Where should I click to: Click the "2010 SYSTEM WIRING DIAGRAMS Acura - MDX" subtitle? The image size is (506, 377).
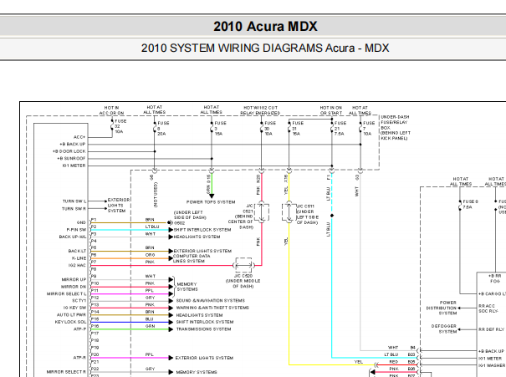(265, 48)
